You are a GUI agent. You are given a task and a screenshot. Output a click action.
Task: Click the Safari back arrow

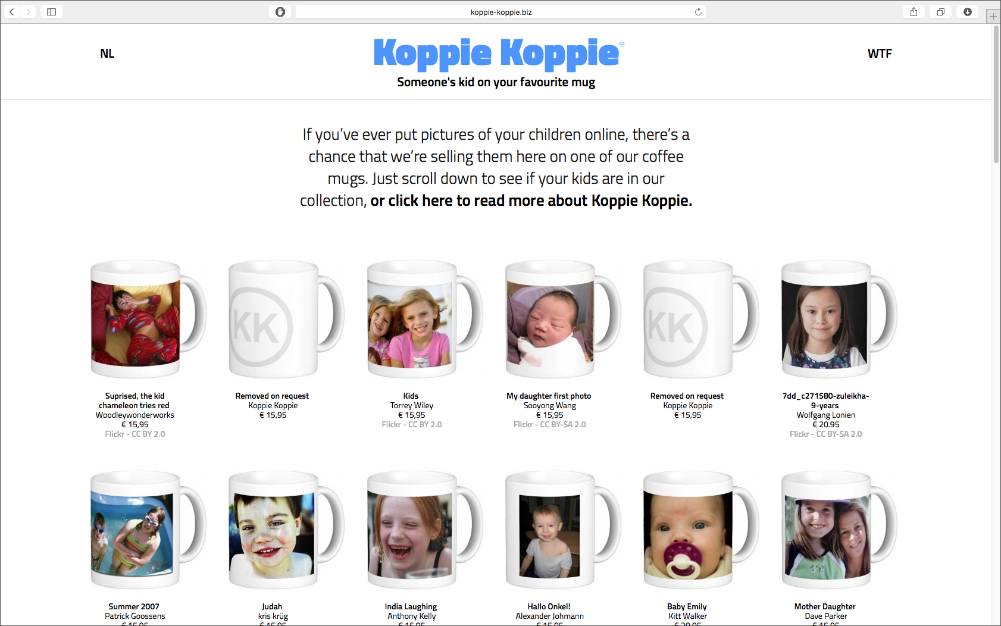[x=11, y=12]
